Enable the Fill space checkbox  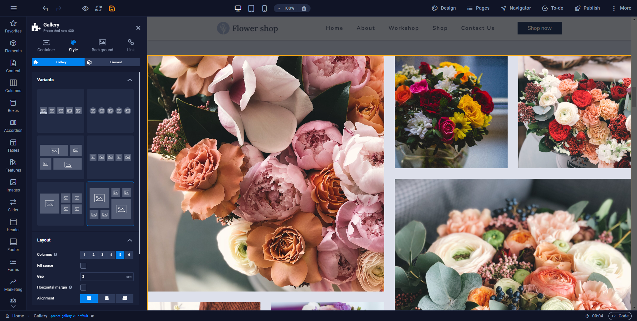(x=83, y=266)
